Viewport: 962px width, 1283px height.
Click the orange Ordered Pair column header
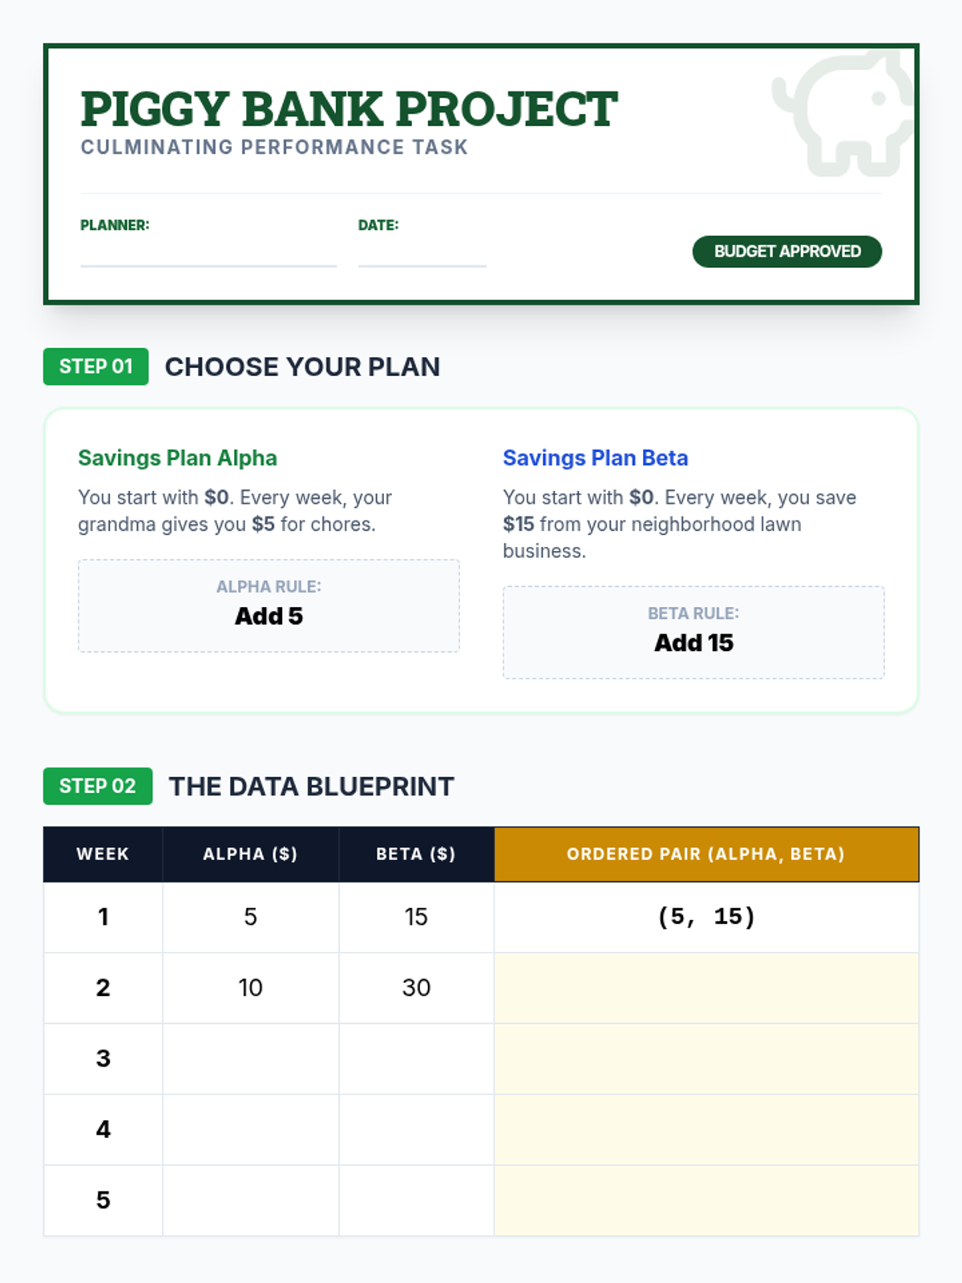[x=706, y=854]
